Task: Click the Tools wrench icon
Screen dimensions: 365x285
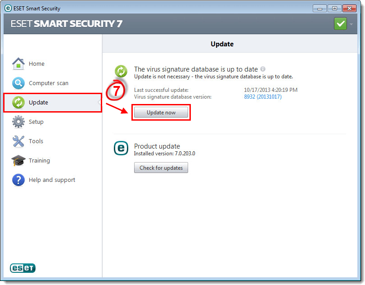Action: pos(18,141)
